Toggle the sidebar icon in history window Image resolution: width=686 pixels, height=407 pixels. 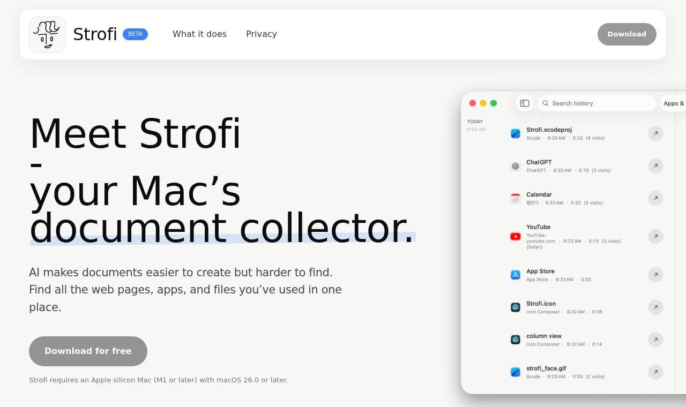(x=525, y=103)
